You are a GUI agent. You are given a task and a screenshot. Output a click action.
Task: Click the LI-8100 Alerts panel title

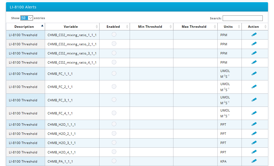(23, 7)
